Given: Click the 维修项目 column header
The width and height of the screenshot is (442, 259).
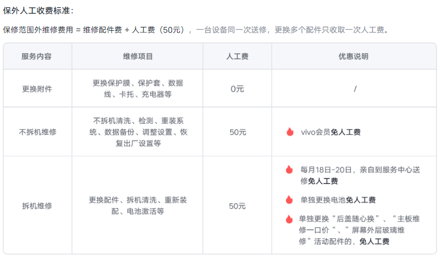Looking at the screenshot, I should point(138,56).
